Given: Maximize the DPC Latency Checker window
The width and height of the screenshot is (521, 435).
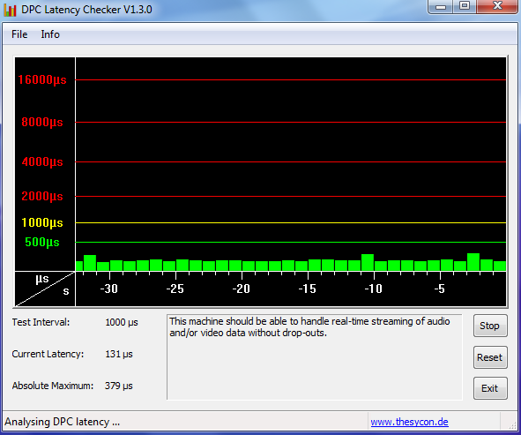Looking at the screenshot, I should (465, 6).
